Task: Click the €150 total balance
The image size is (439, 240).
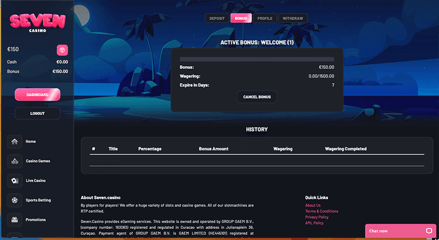Action: click(13, 49)
